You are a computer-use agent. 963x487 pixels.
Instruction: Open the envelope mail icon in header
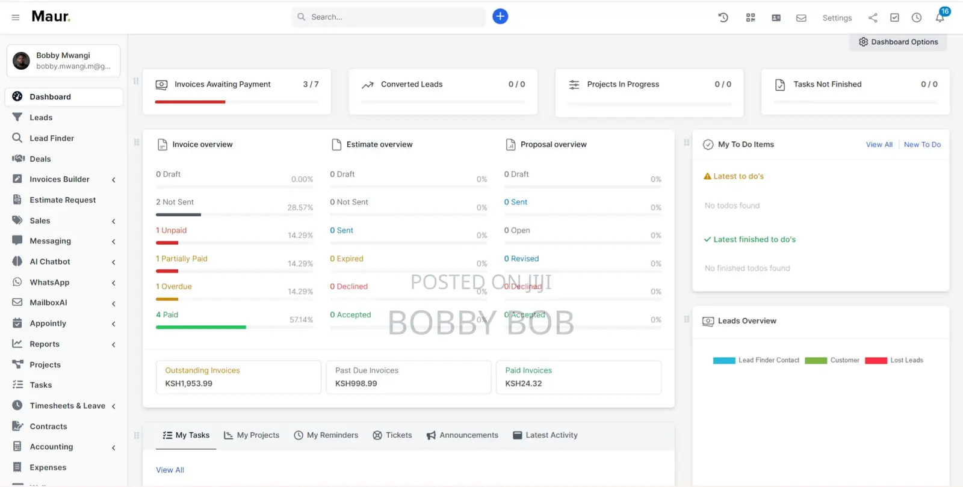(x=801, y=18)
